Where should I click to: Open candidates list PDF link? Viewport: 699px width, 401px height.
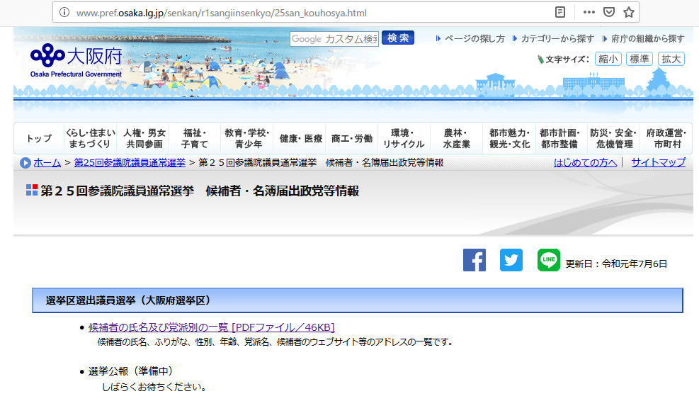212,327
